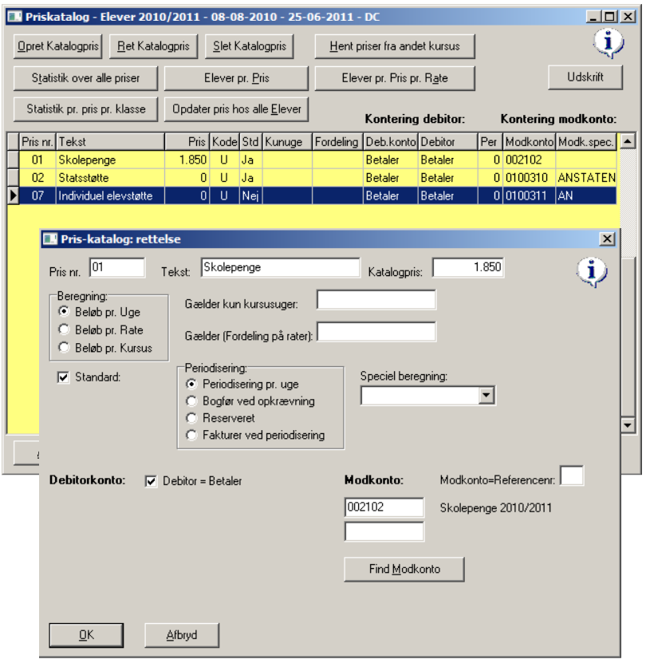Click the Deb.konto column header
Viewport: 646px width, 667px height.
[x=391, y=142]
